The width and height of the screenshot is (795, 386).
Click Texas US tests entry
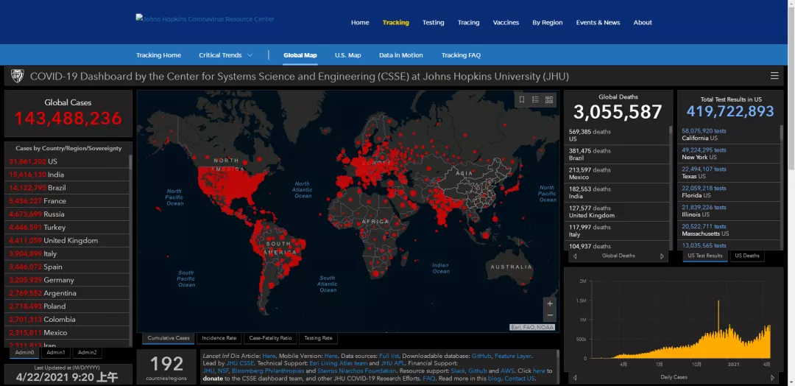coord(729,173)
